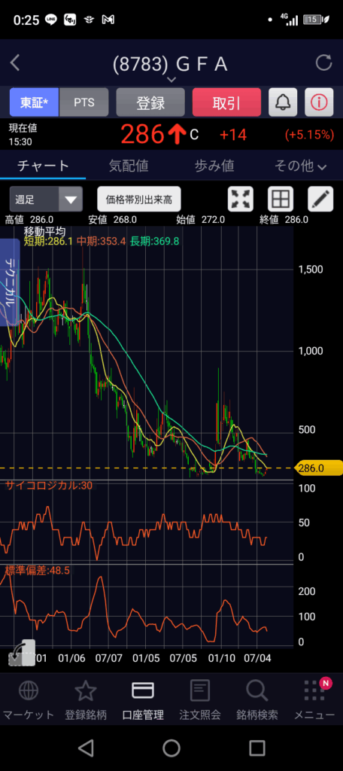Switch to the PTS market toggle

point(84,102)
